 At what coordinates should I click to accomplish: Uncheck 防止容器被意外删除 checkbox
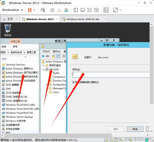[x=73, y=82]
